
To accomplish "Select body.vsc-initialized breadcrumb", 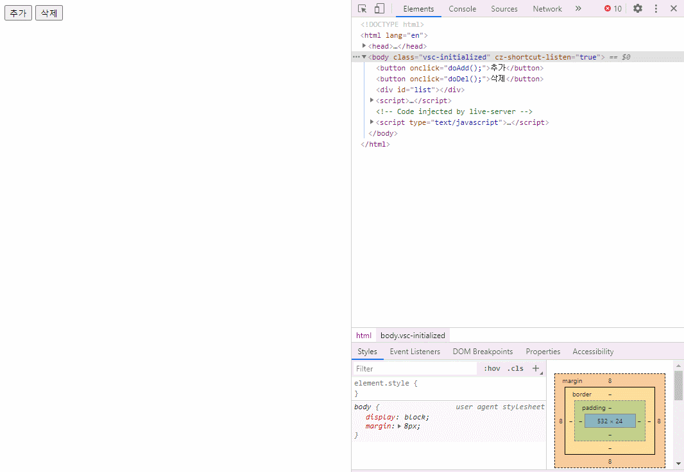I will pyautogui.click(x=413, y=336).
